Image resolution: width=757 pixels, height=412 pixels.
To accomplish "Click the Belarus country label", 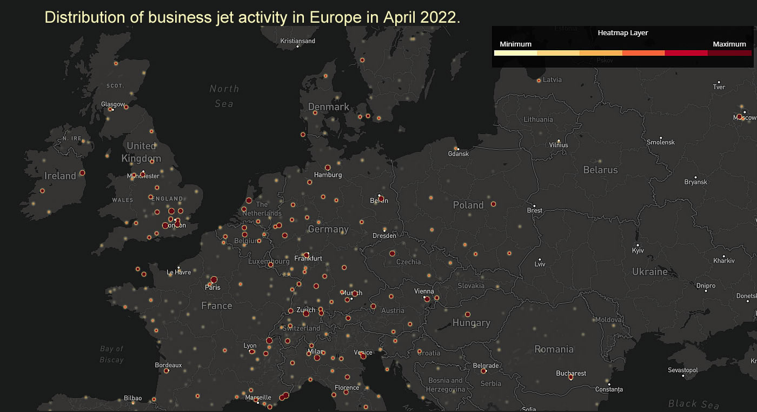I will pyautogui.click(x=600, y=170).
